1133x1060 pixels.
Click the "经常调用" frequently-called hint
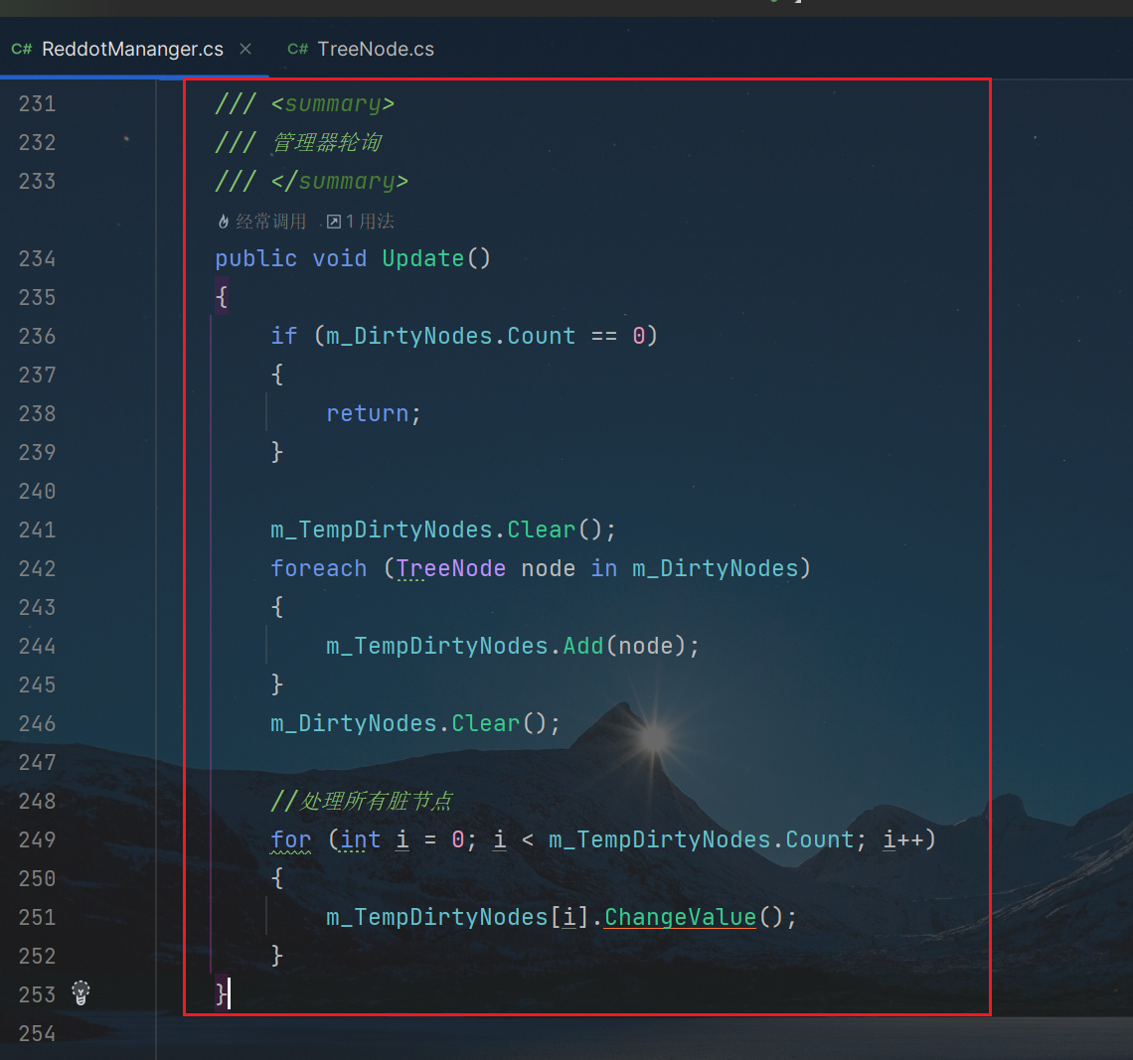point(270,222)
